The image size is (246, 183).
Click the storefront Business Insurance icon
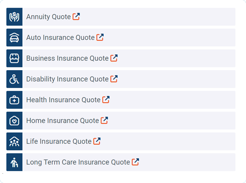14,58
